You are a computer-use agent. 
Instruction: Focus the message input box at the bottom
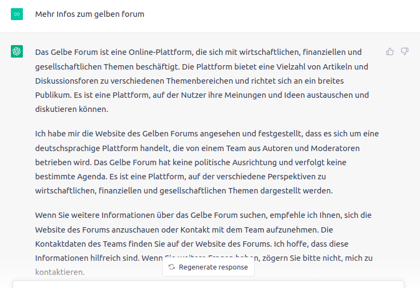208,284
